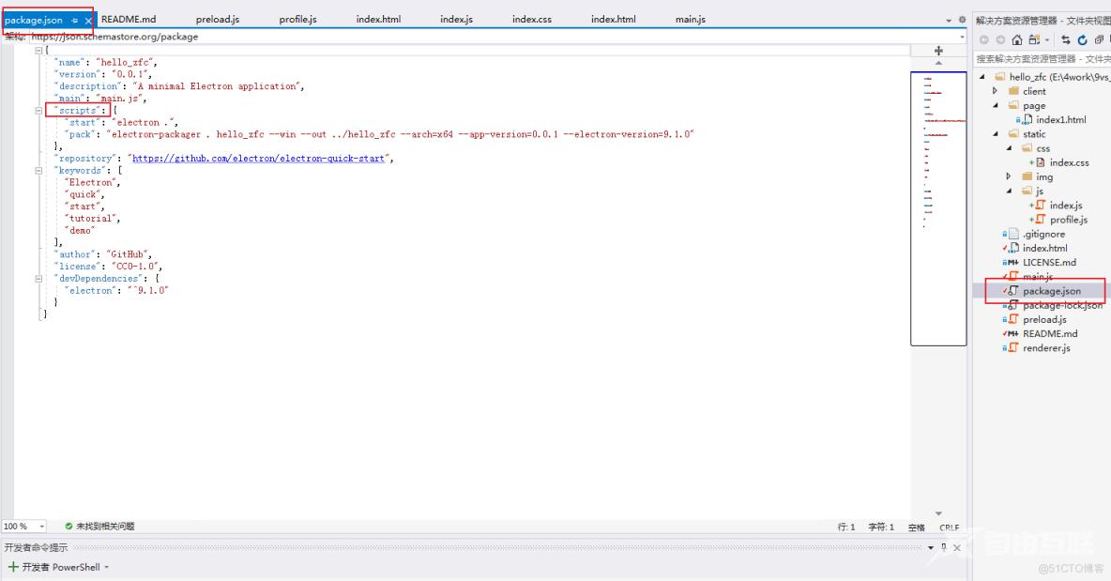Click the Home icon in Solution Explorer
Viewport: 1111px width, 581px height.
pyautogui.click(x=1016, y=39)
